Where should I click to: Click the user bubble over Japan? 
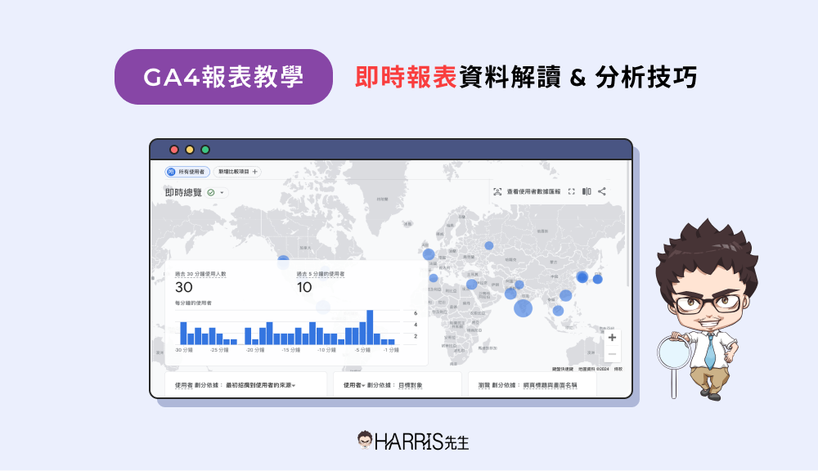597,279
